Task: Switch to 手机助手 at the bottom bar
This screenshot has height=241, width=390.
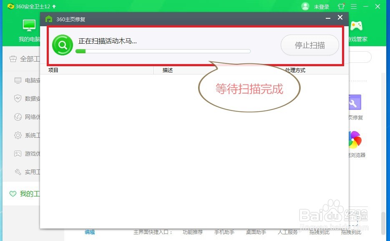Action: click(x=224, y=232)
